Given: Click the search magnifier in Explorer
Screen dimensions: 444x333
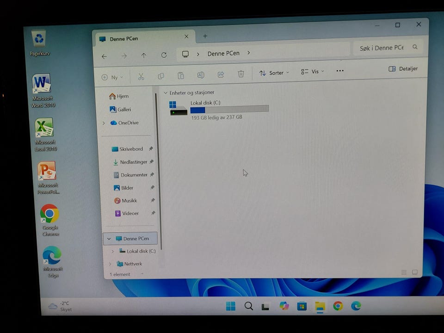Looking at the screenshot, I should (x=415, y=47).
